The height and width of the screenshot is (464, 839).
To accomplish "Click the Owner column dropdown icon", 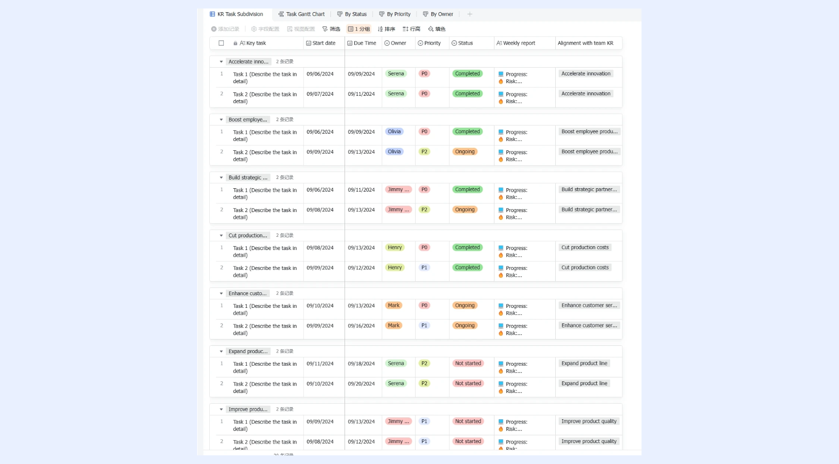I will click(x=387, y=43).
